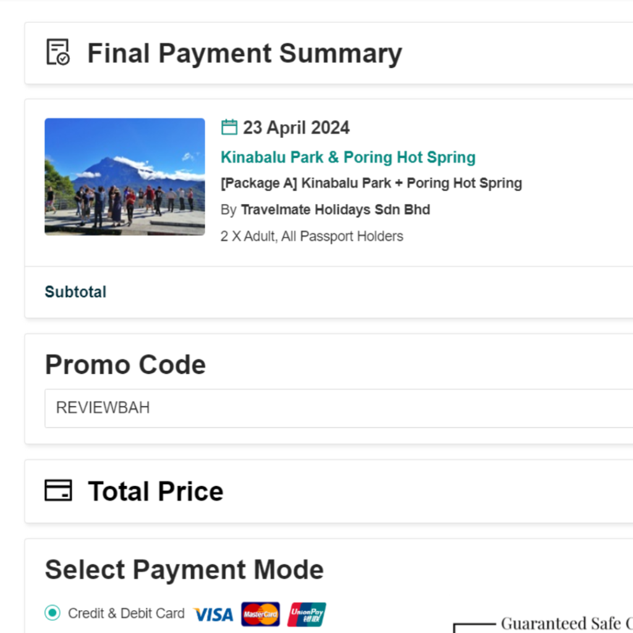Click the Subtotal label

tap(75, 292)
